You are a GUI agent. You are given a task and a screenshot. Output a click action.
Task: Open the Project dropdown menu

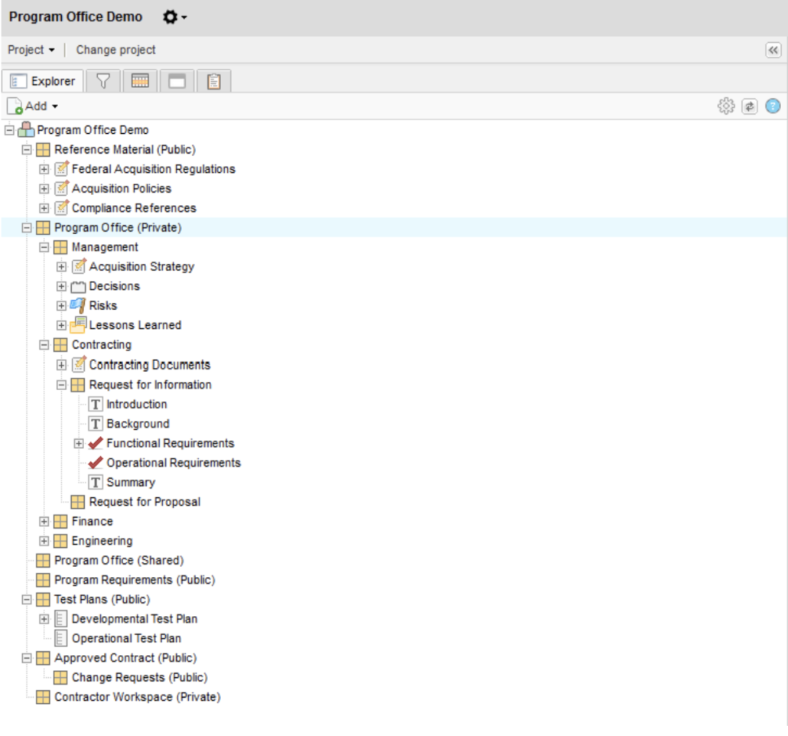pos(31,50)
